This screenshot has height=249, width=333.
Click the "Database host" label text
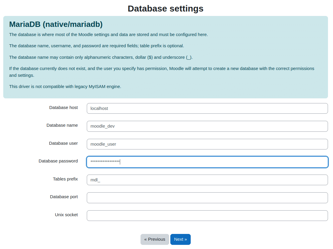[63, 108]
